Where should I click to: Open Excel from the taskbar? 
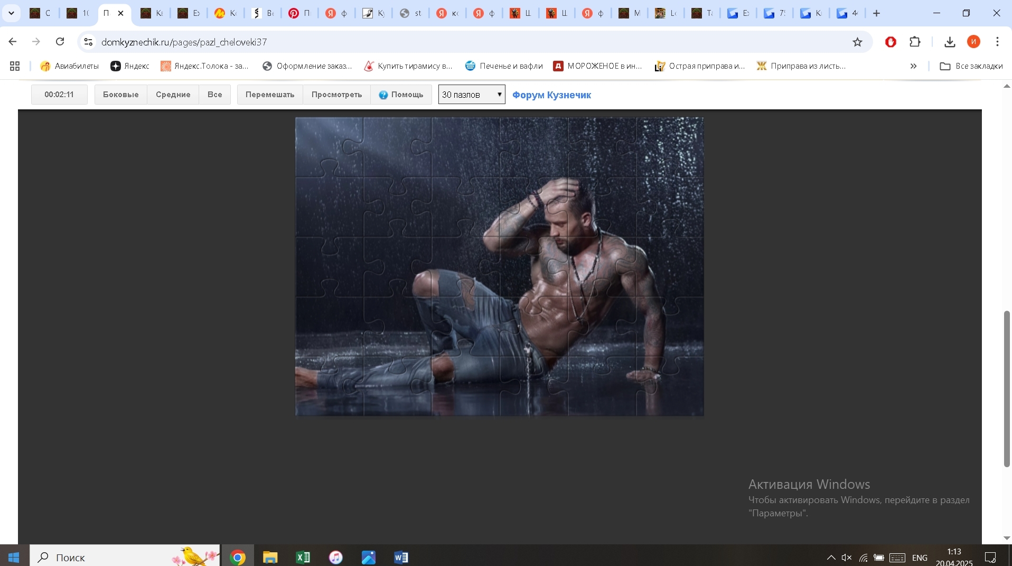303,557
